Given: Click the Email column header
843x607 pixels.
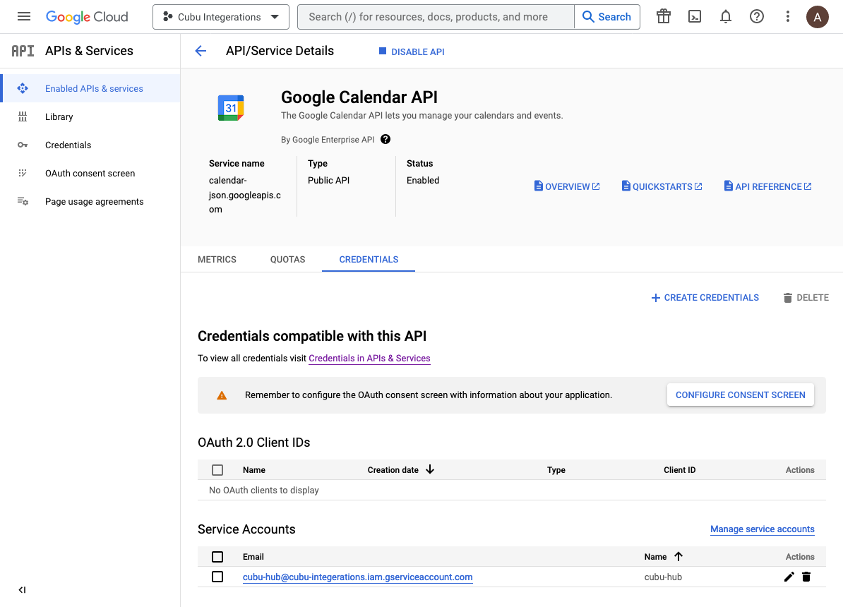Looking at the screenshot, I should click(253, 557).
